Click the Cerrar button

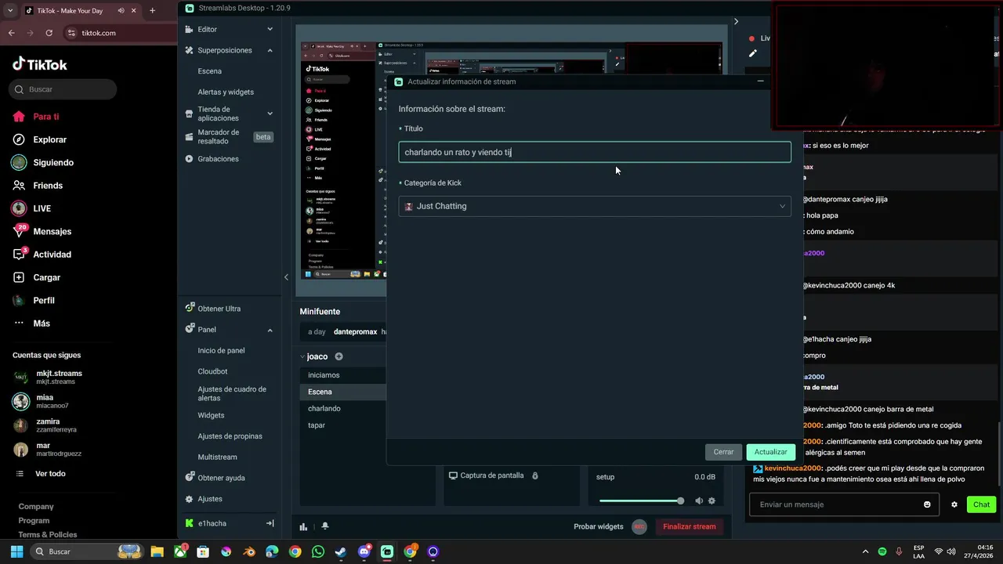pyautogui.click(x=723, y=452)
